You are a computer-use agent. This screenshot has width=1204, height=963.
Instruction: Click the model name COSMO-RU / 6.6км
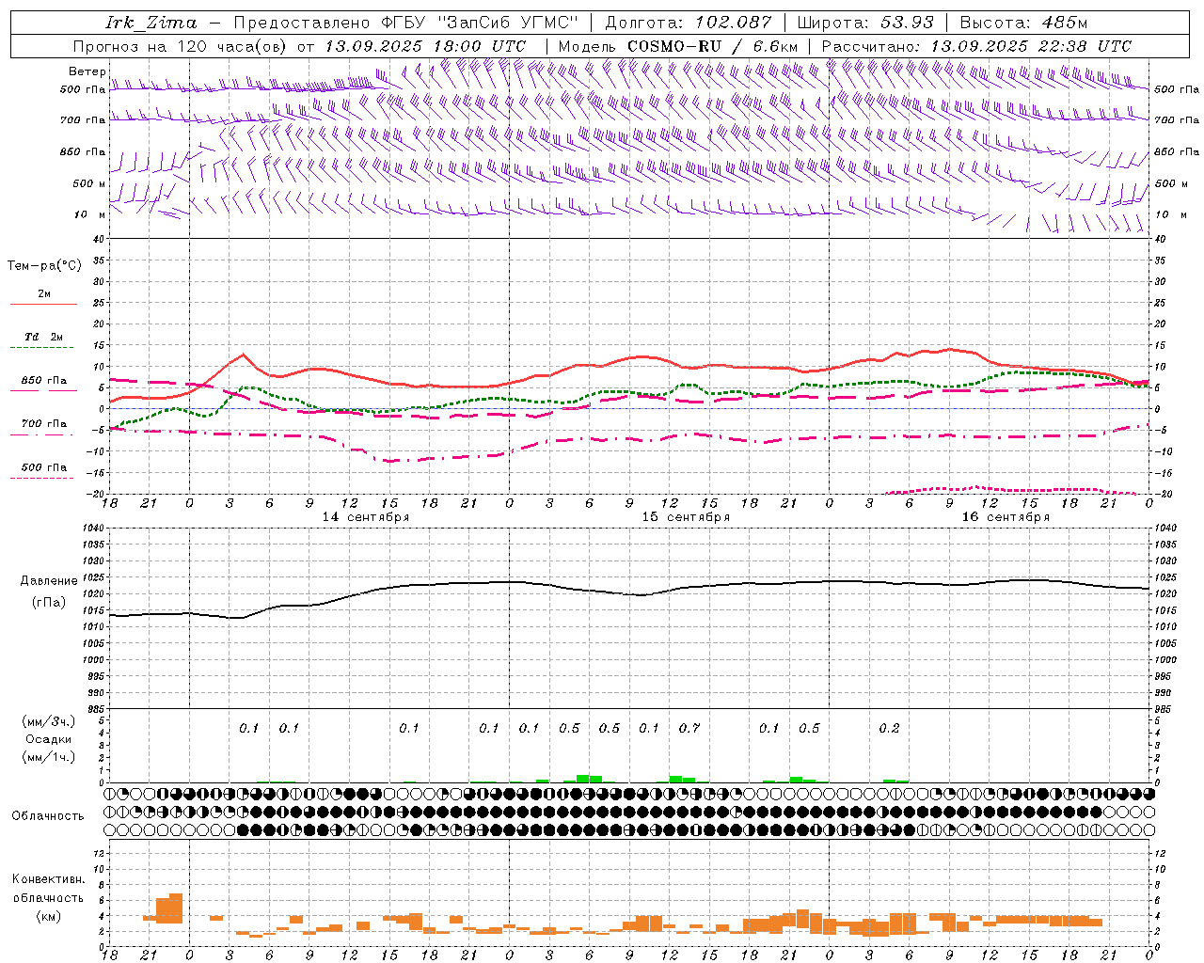pos(712,46)
